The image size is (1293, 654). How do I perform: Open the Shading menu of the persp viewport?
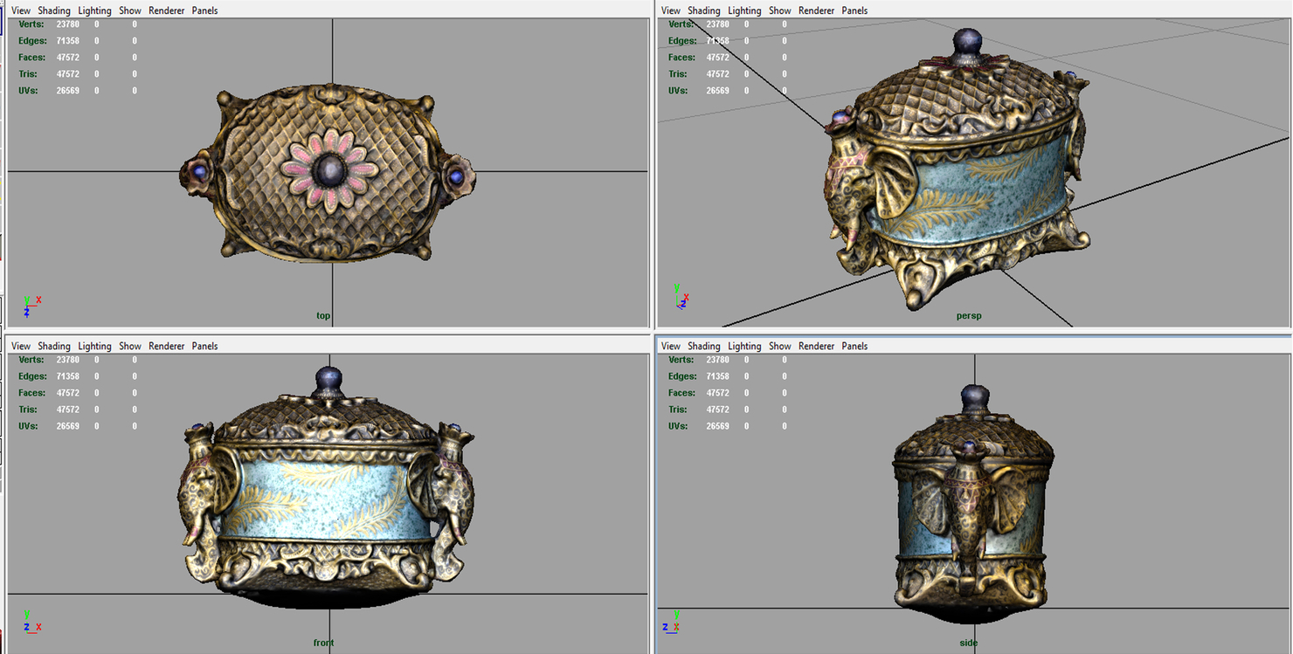pyautogui.click(x=704, y=10)
